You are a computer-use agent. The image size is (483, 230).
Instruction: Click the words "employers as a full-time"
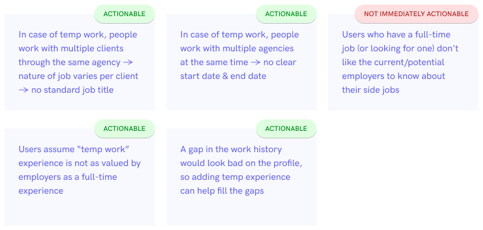coord(68,177)
